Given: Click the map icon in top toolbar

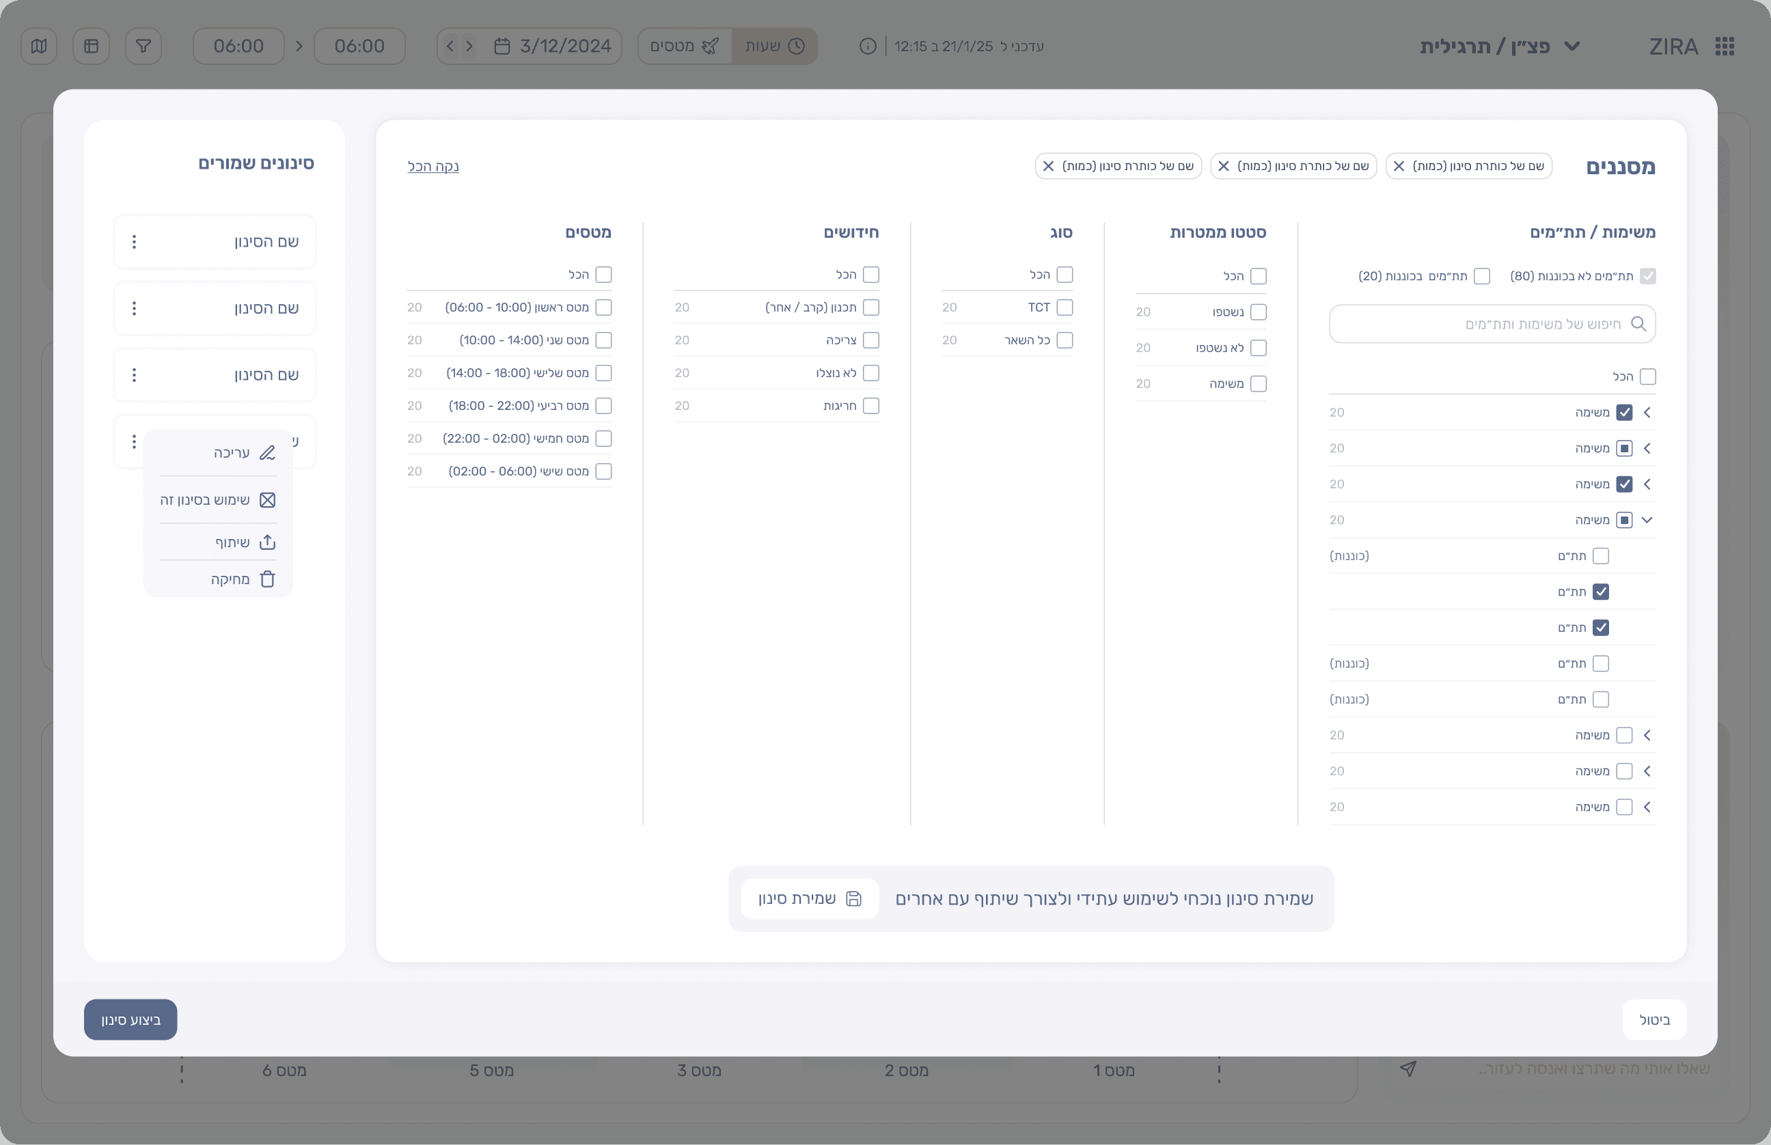Looking at the screenshot, I should tap(39, 46).
